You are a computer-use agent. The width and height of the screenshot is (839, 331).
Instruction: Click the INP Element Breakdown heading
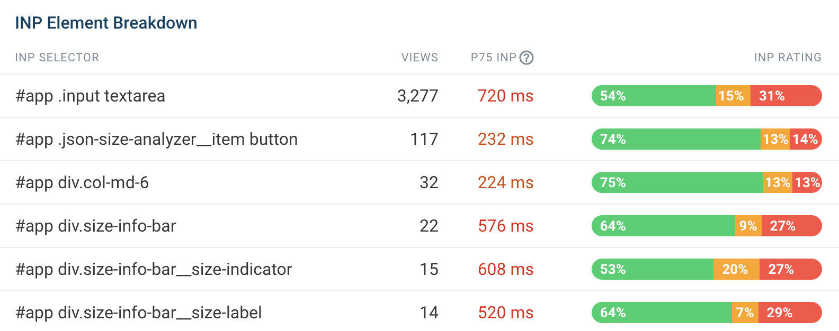pos(106,22)
